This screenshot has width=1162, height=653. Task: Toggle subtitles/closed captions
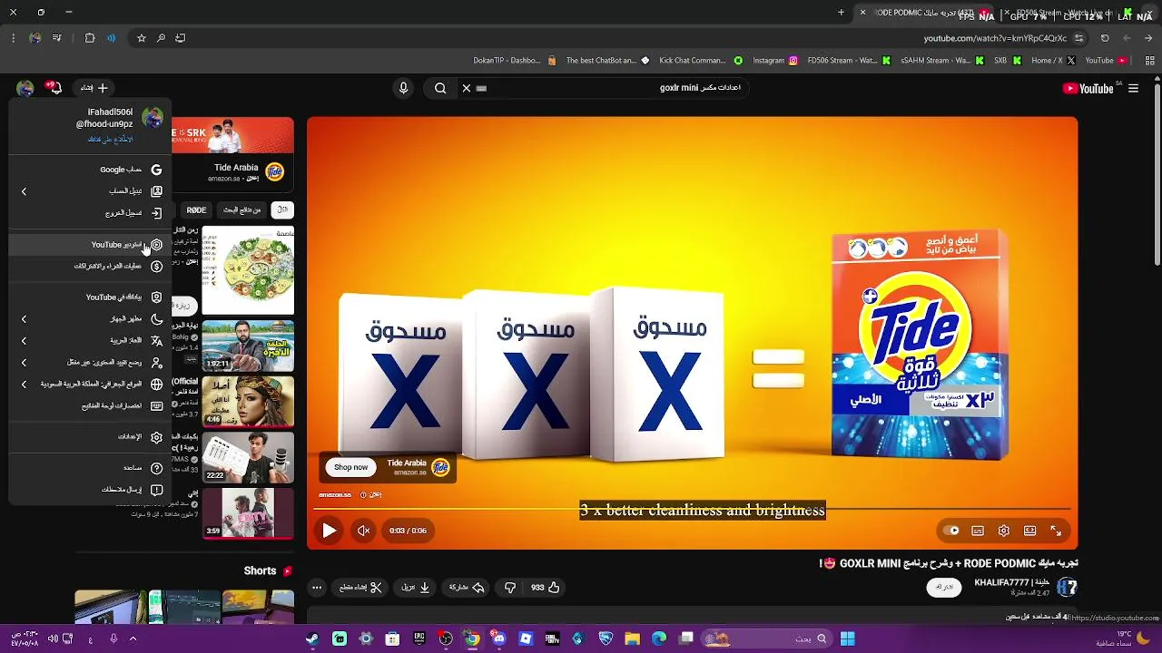click(x=978, y=531)
